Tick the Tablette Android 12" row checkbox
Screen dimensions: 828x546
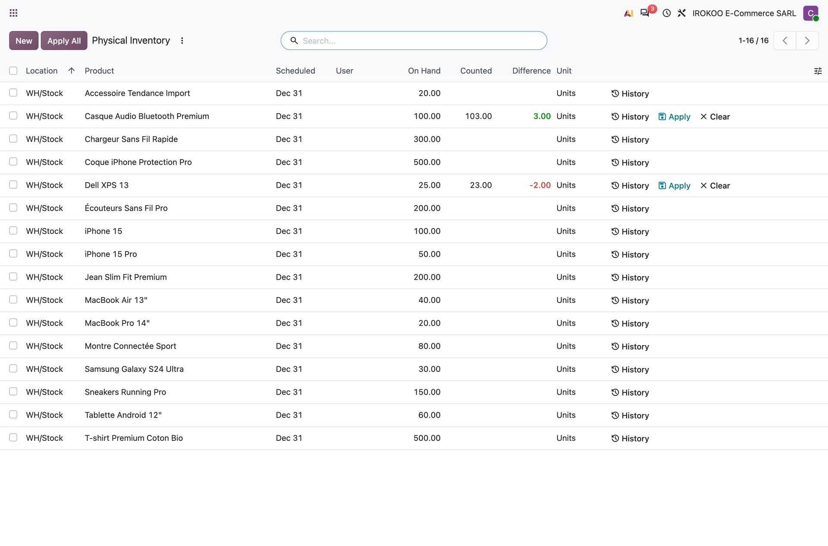tap(13, 415)
